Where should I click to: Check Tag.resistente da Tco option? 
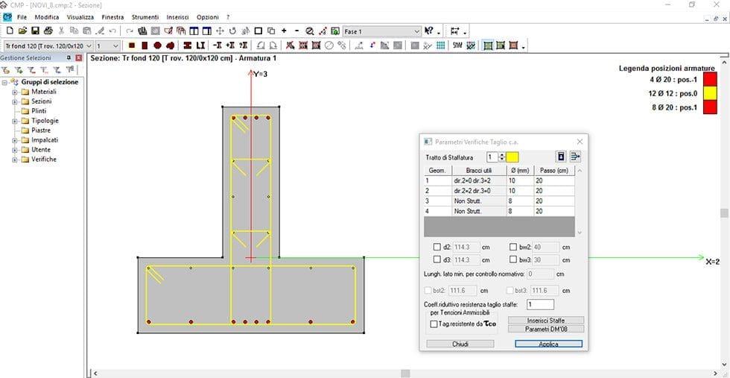click(434, 324)
